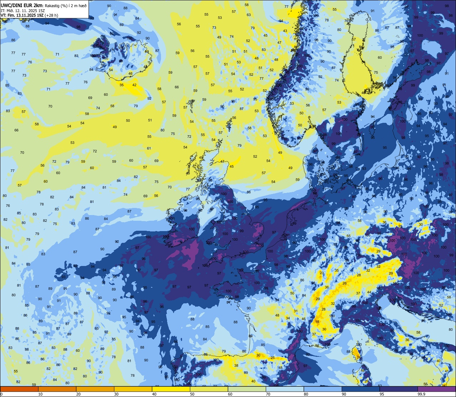This screenshot has width=456, height=397.
Task: Click the humidity value 31 on the map
Action: click(295, 311)
